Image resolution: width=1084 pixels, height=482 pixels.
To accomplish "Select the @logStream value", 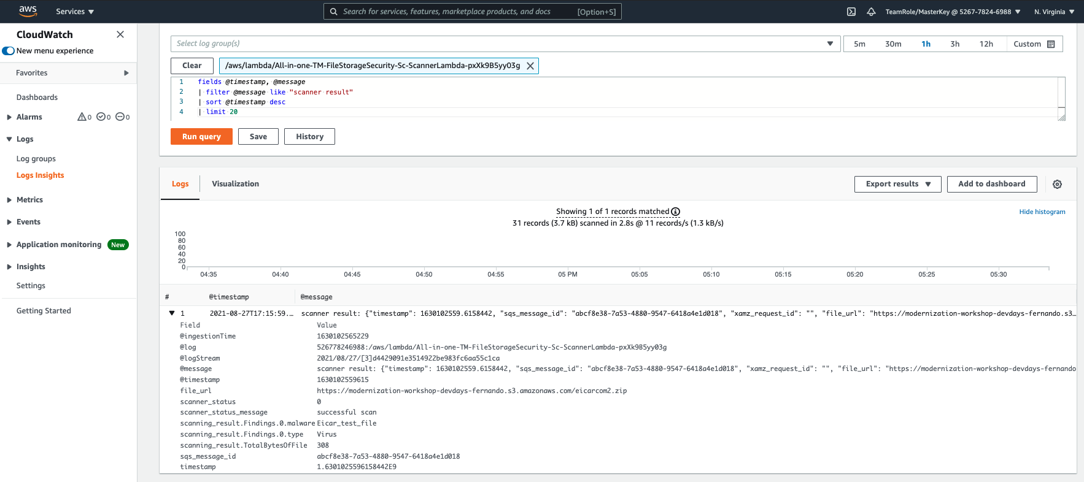I will pos(408,358).
